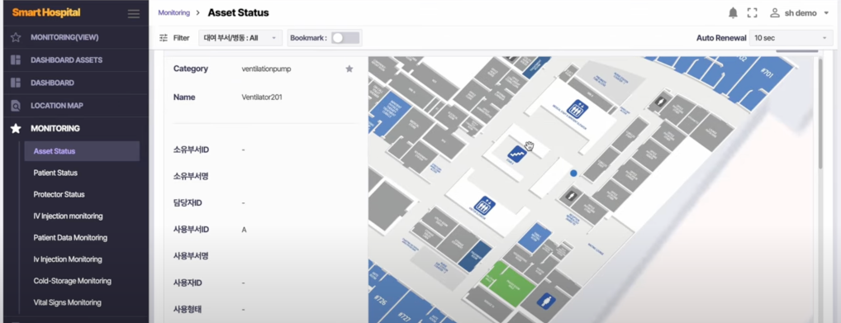Click the user profile icon
The width and height of the screenshot is (841, 323).
pyautogui.click(x=774, y=13)
